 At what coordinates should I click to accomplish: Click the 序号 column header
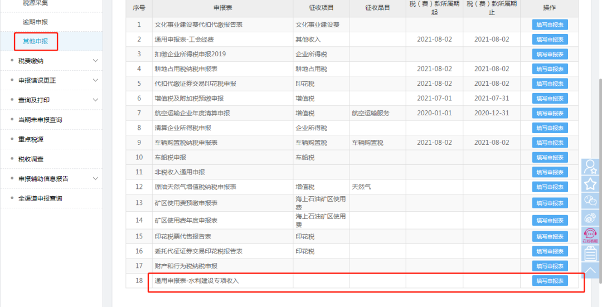(x=139, y=8)
